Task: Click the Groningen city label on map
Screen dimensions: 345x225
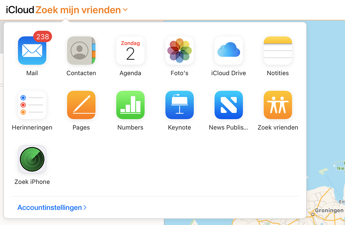Action: [329, 211]
